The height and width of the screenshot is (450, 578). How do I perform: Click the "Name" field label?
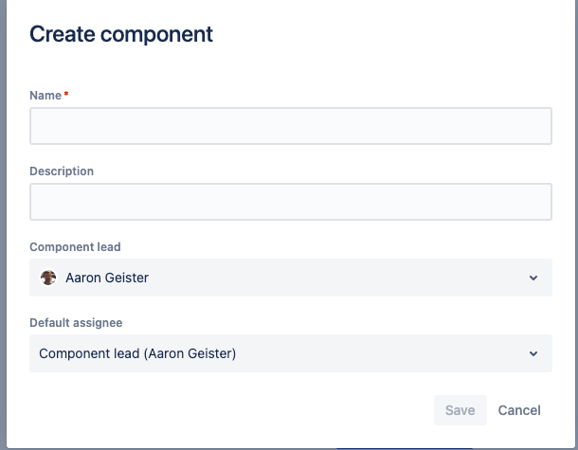click(45, 96)
